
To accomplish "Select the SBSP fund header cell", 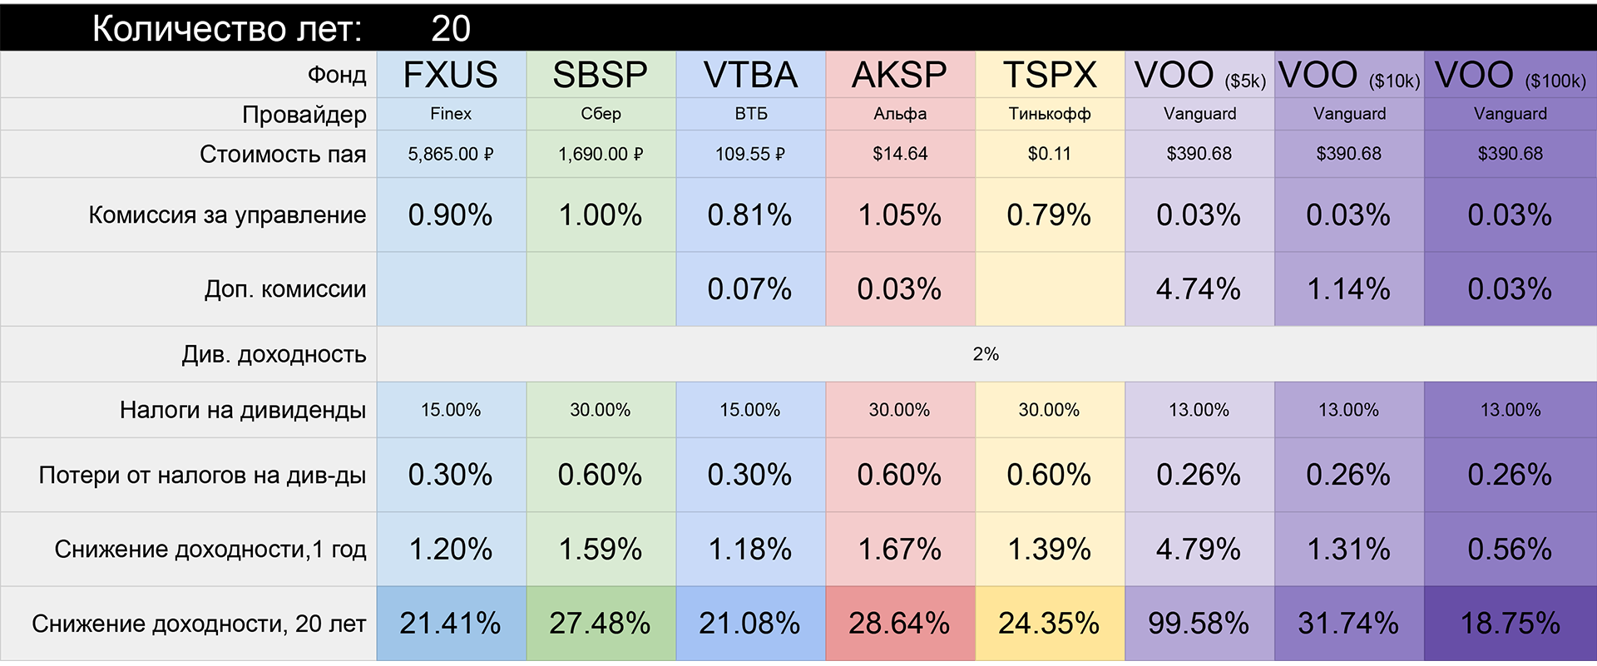I will click(601, 75).
